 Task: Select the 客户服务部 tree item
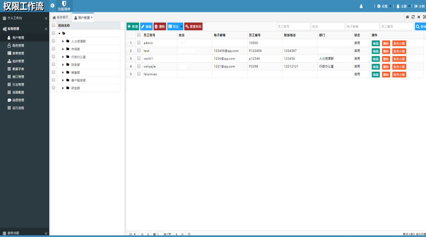[78, 80]
